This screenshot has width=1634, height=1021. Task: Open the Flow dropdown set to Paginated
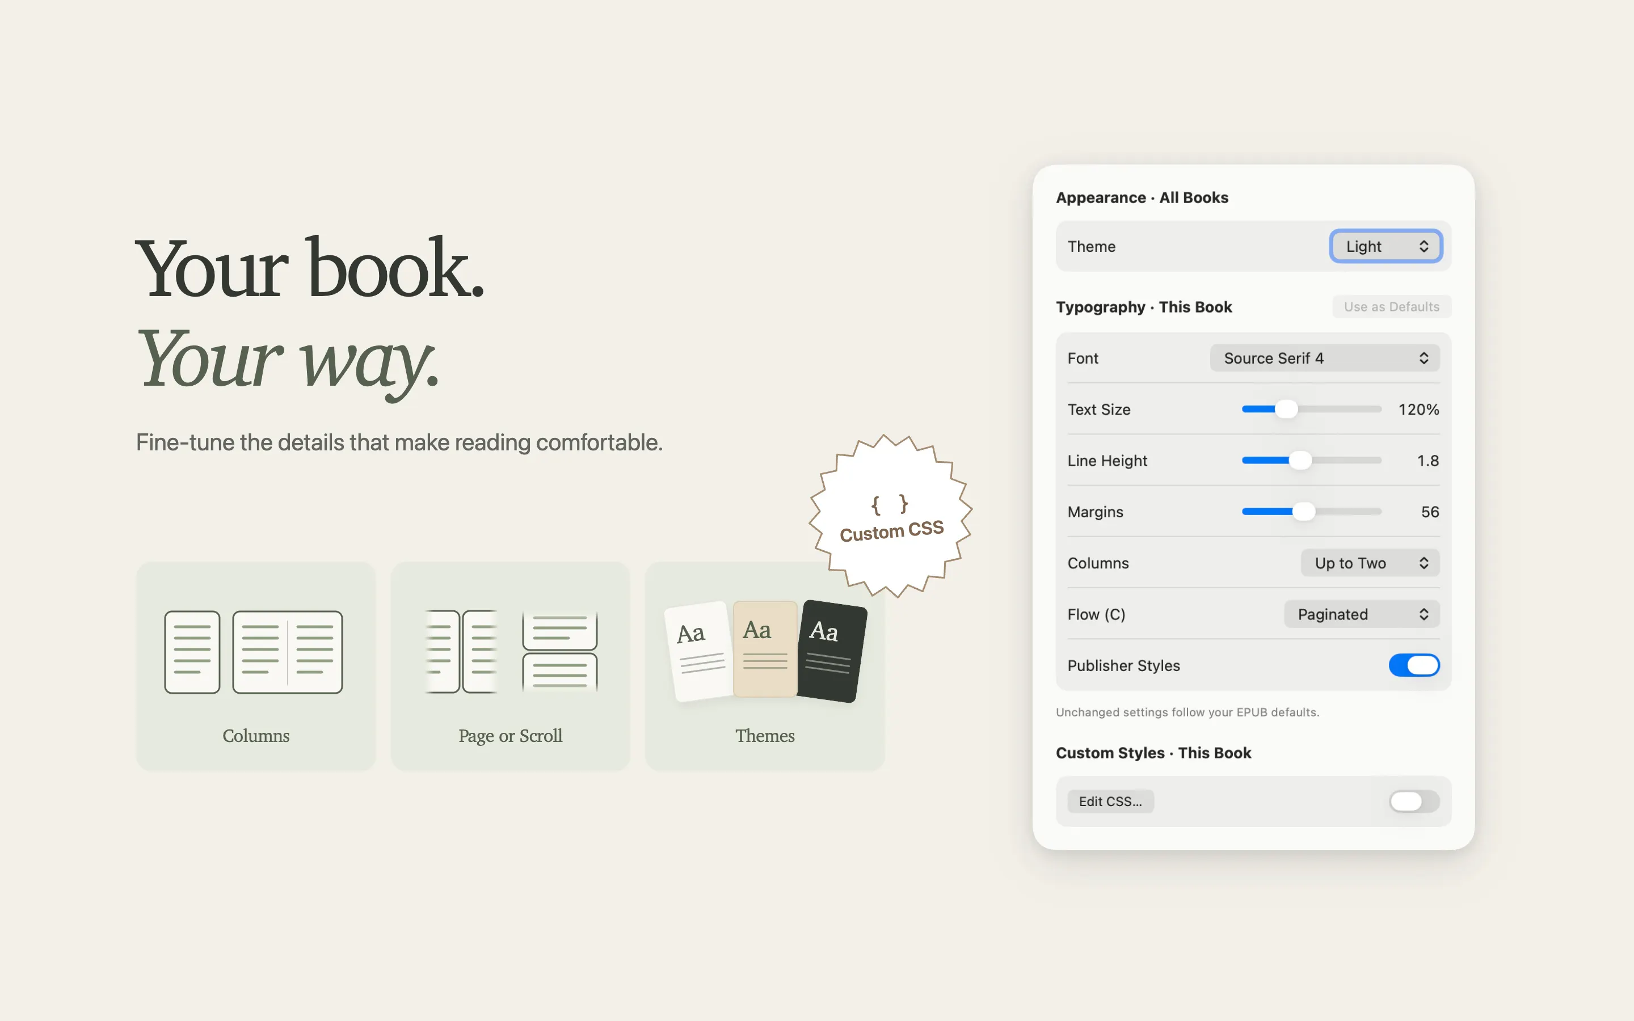[1362, 614]
